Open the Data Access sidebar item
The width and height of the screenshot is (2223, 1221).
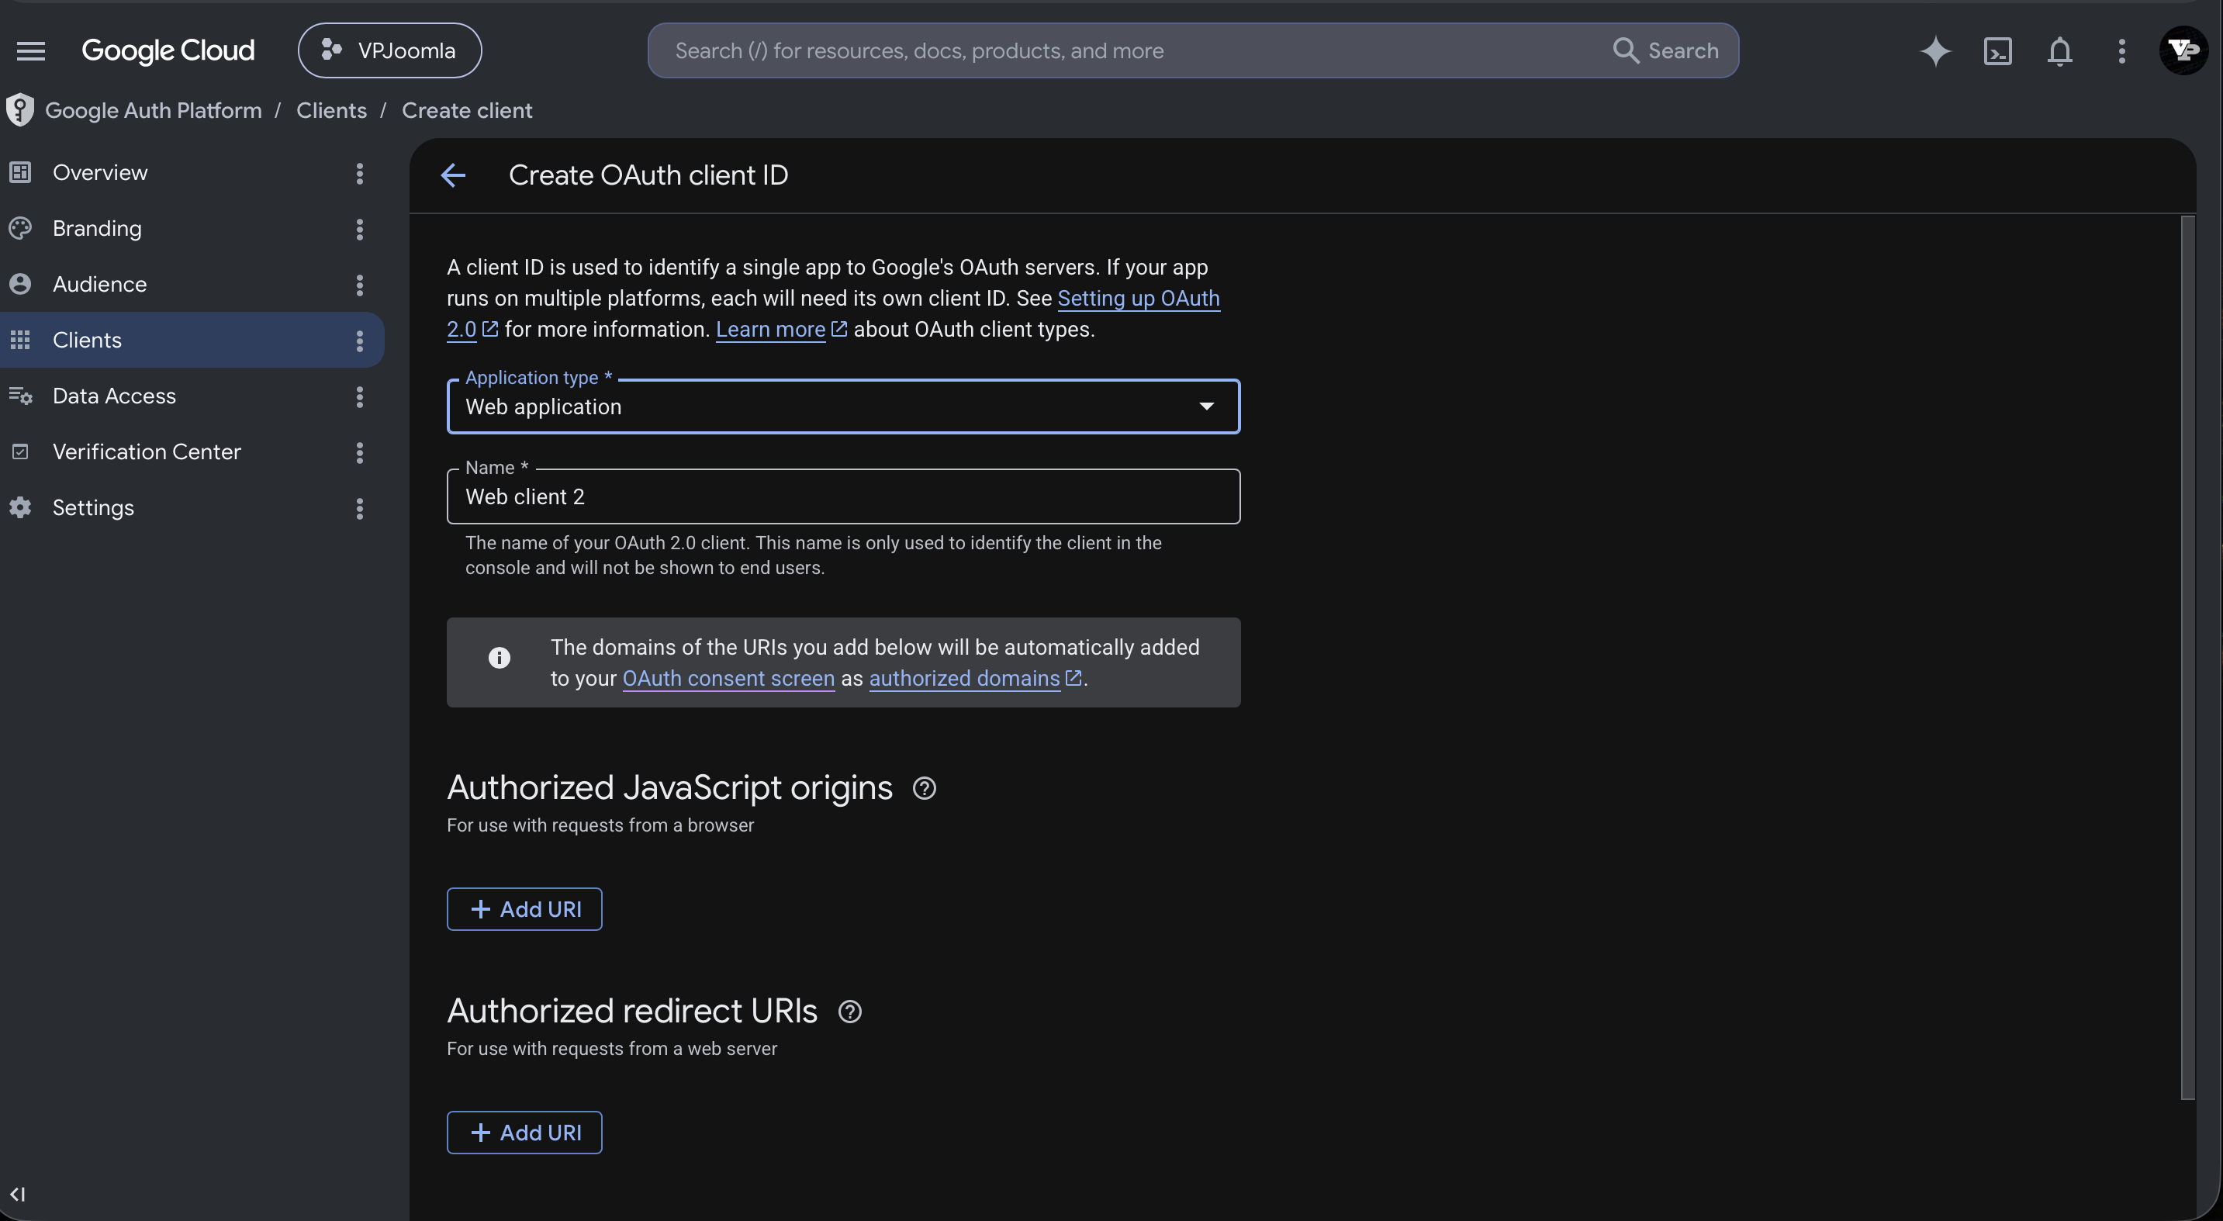coord(114,396)
